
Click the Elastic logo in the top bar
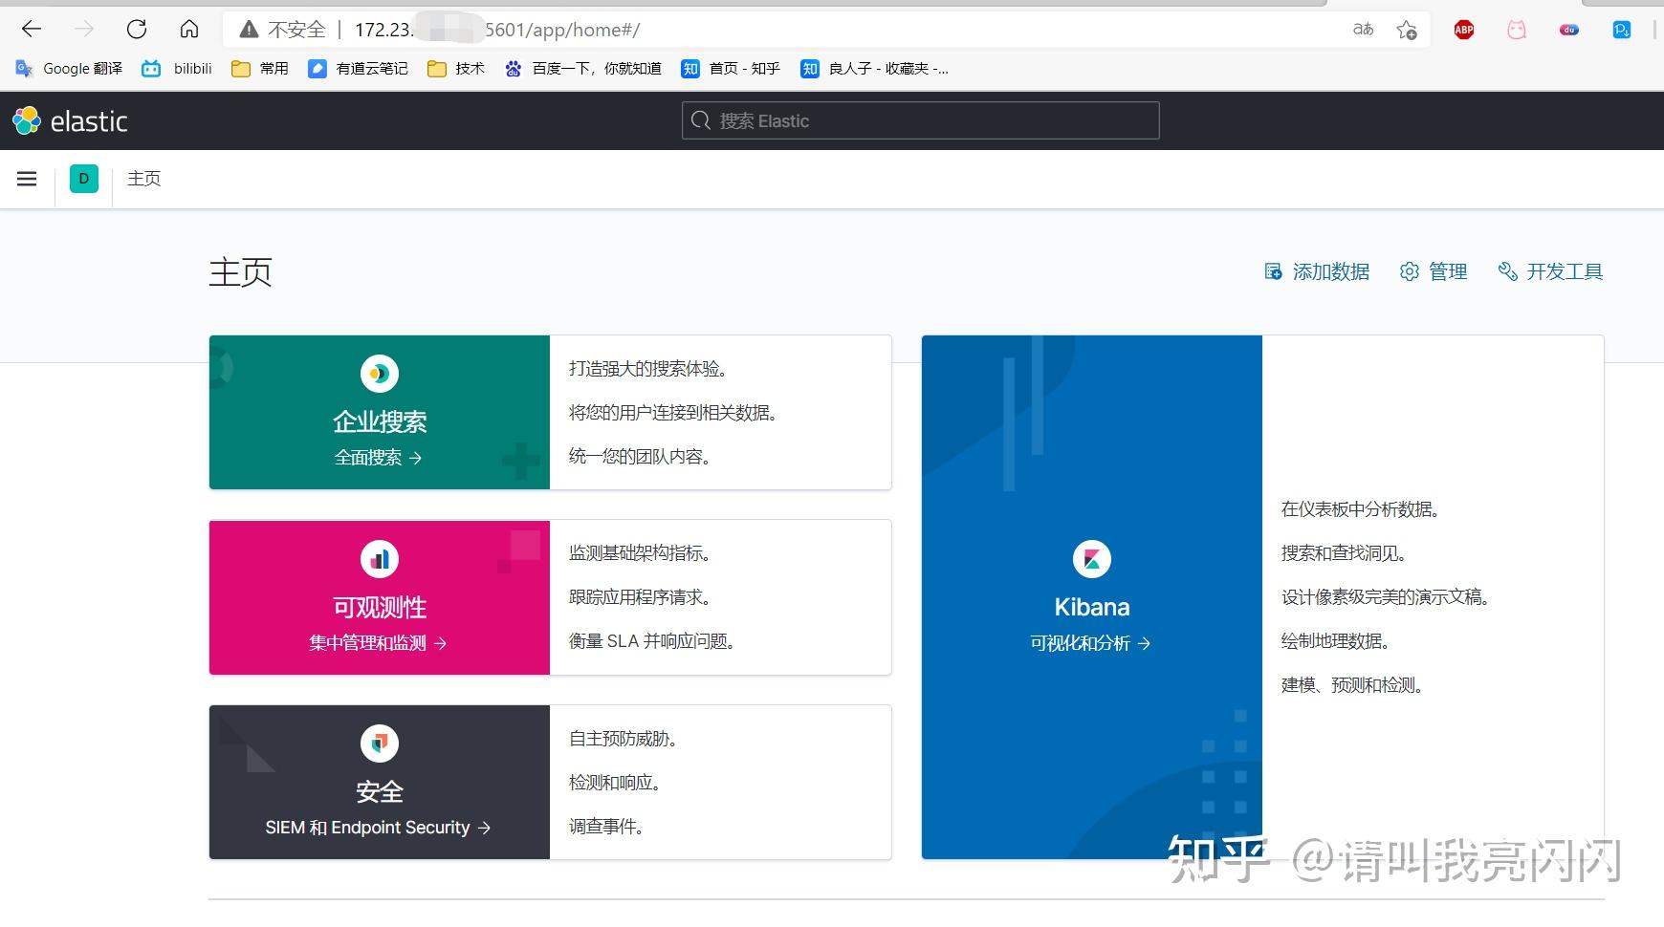[70, 120]
